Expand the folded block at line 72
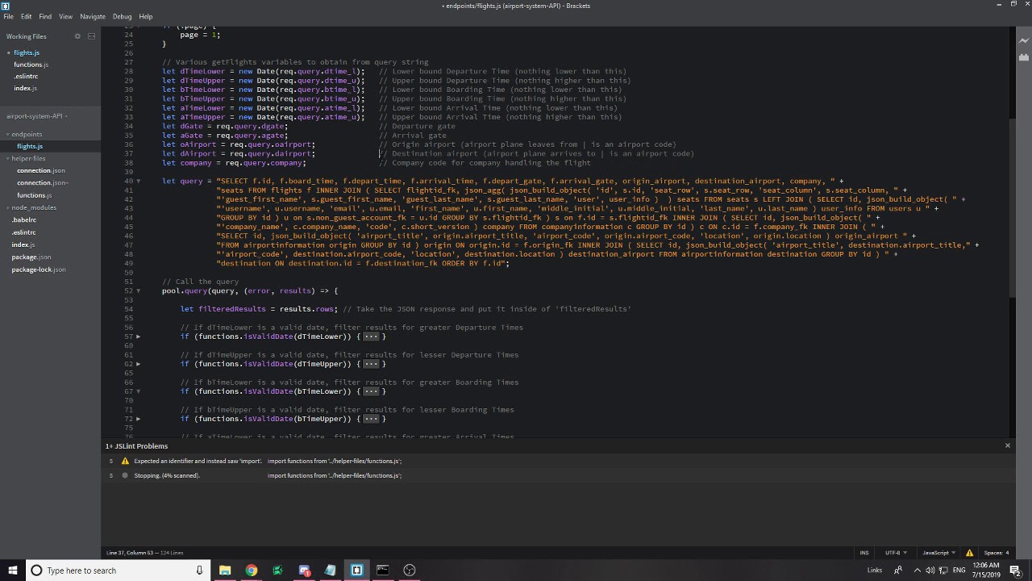This screenshot has width=1032, height=581. [138, 419]
